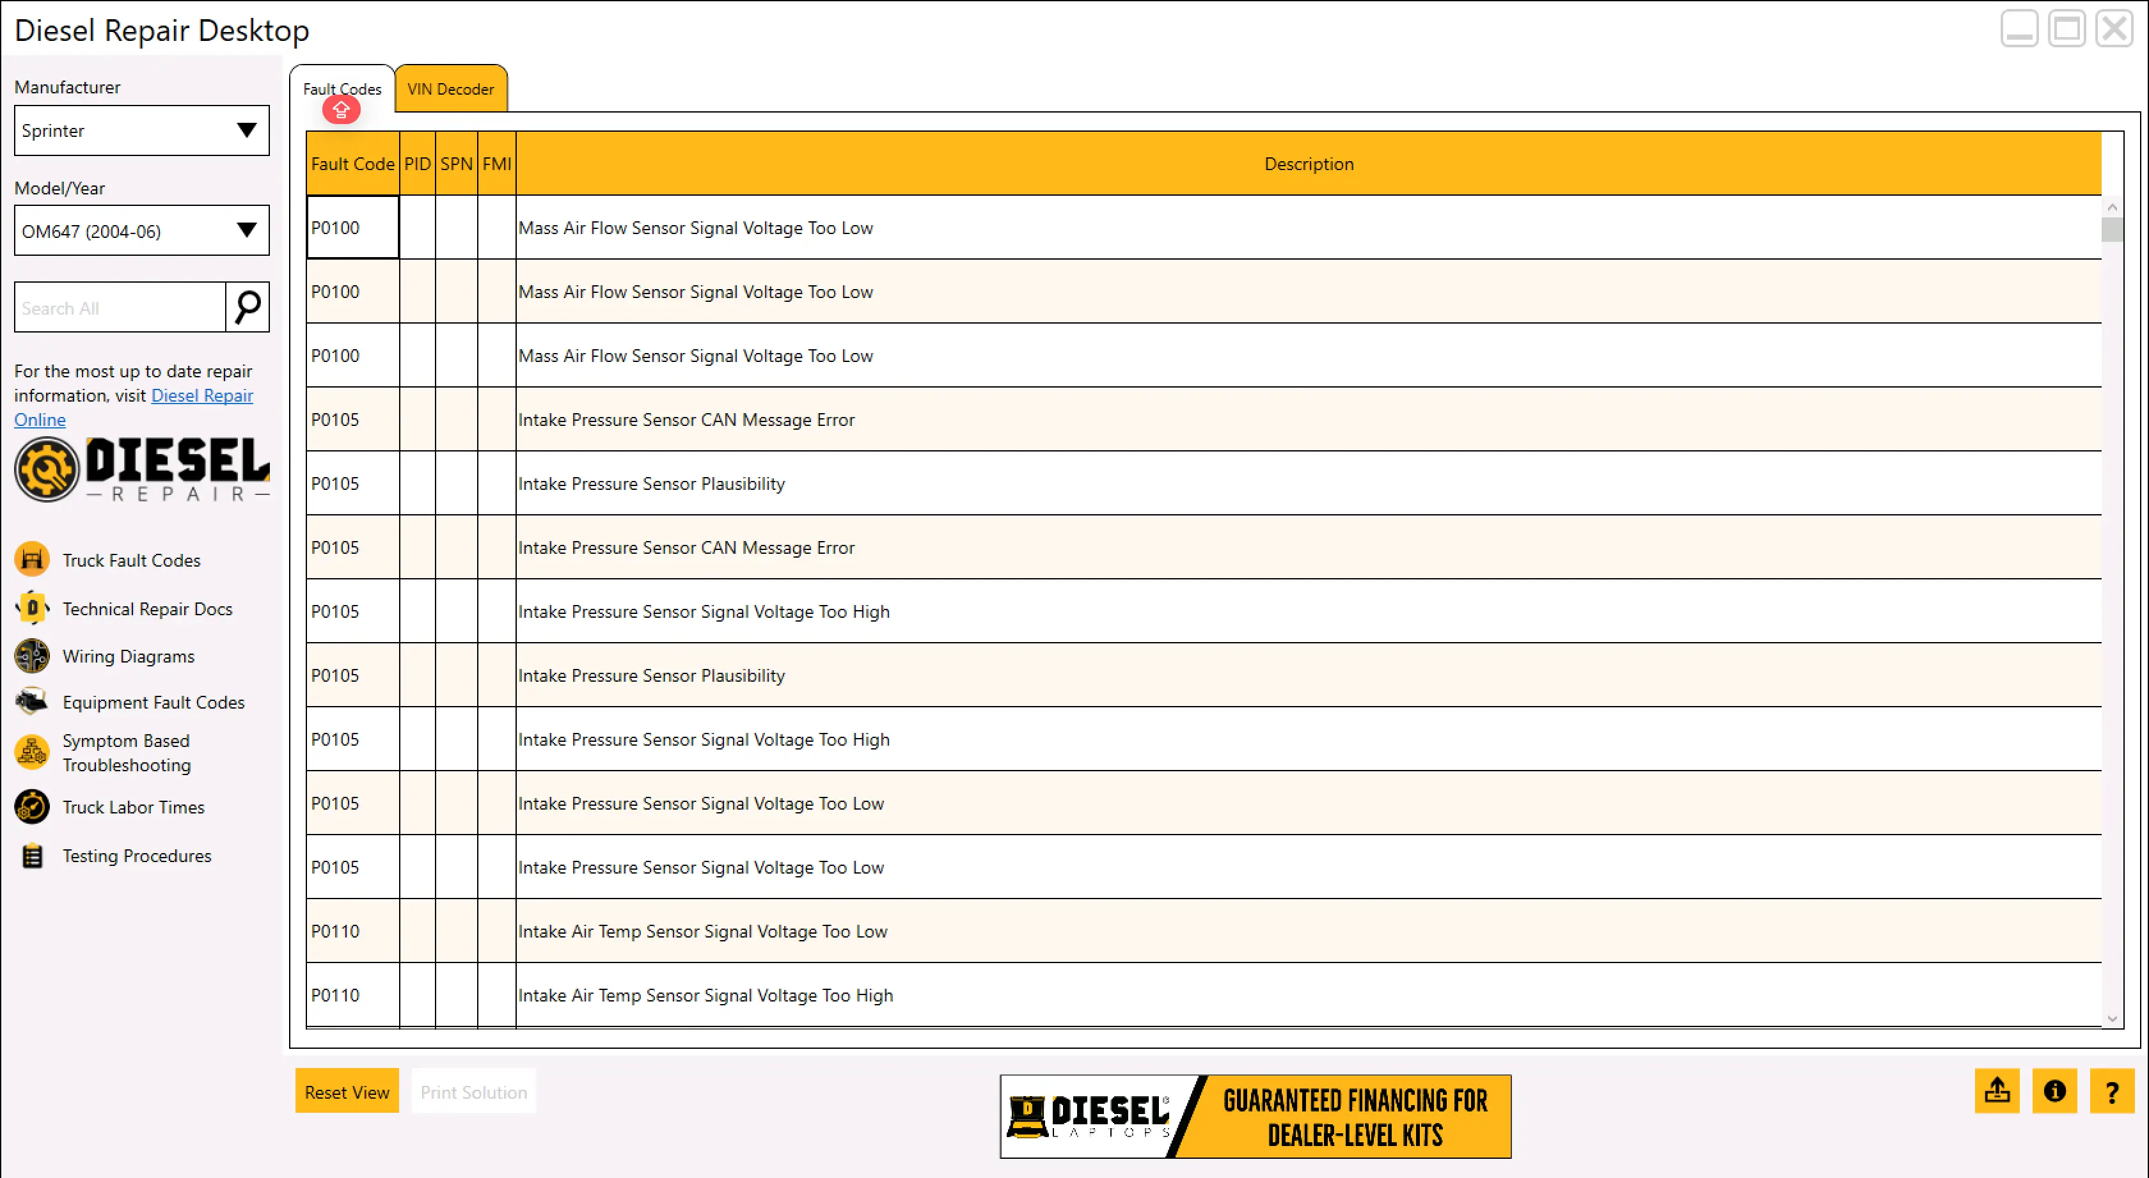
Task: Open the Testing Procedures clipboard icon
Action: click(32, 855)
